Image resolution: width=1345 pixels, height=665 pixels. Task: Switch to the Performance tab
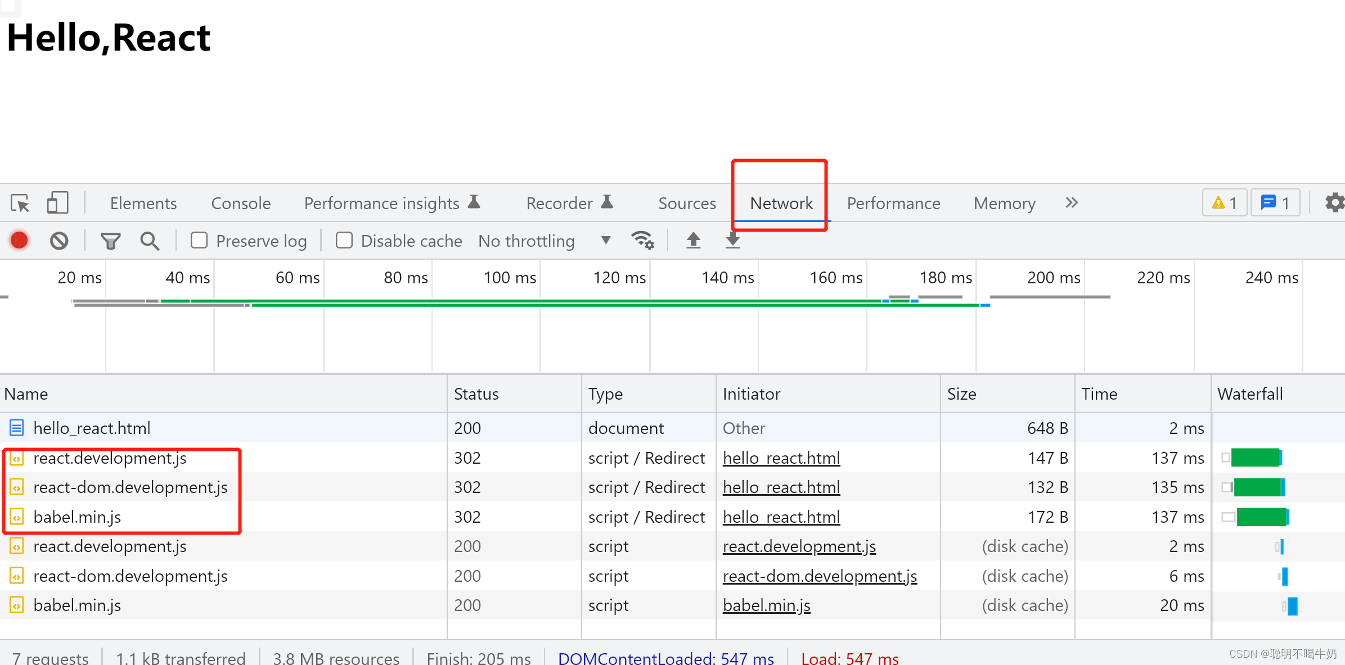tap(893, 203)
